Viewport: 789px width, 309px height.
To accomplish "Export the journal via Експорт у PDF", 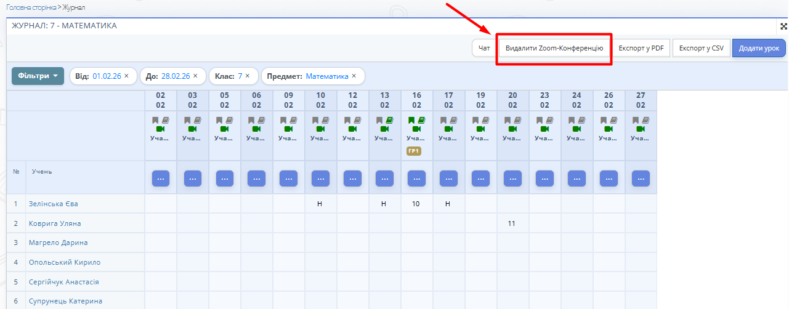I will [641, 48].
